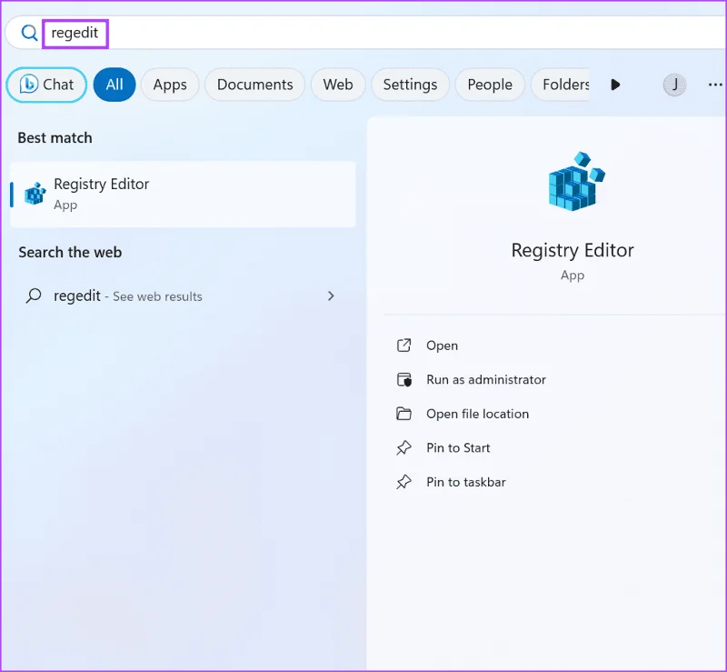Viewport: 727px width, 672px height.
Task: Click the Pin to taskbar pin icon
Action: (x=403, y=482)
